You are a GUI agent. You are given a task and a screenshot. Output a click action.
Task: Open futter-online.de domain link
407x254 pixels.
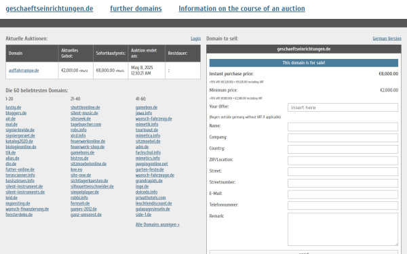20,170
